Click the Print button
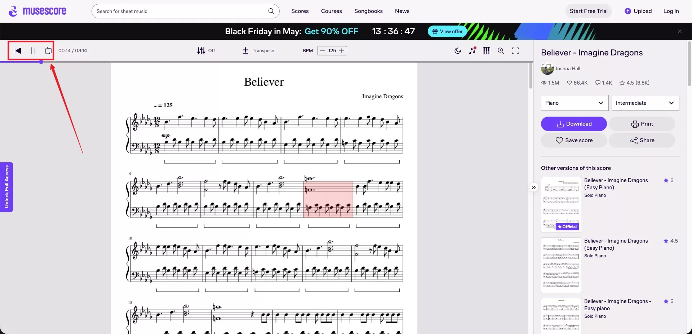 642,124
